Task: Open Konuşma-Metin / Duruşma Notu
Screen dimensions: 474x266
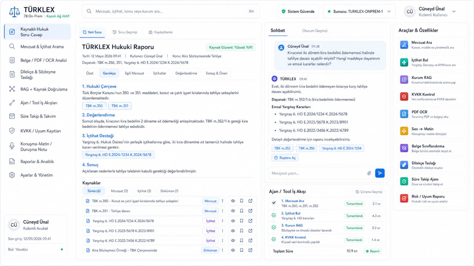Action: 37,147
